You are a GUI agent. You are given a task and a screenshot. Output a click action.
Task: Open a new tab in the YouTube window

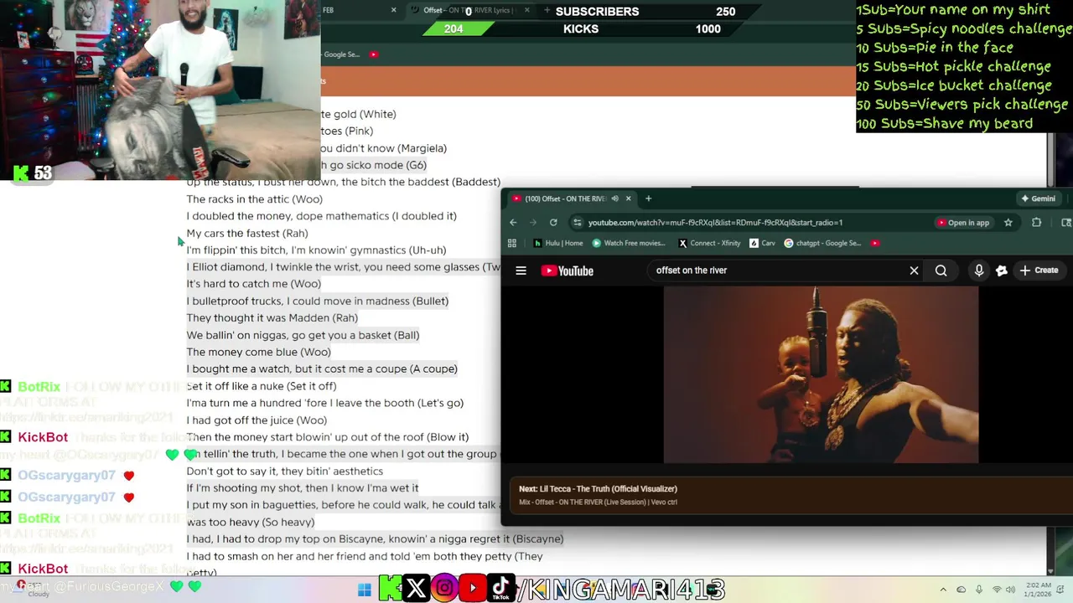[x=648, y=198]
